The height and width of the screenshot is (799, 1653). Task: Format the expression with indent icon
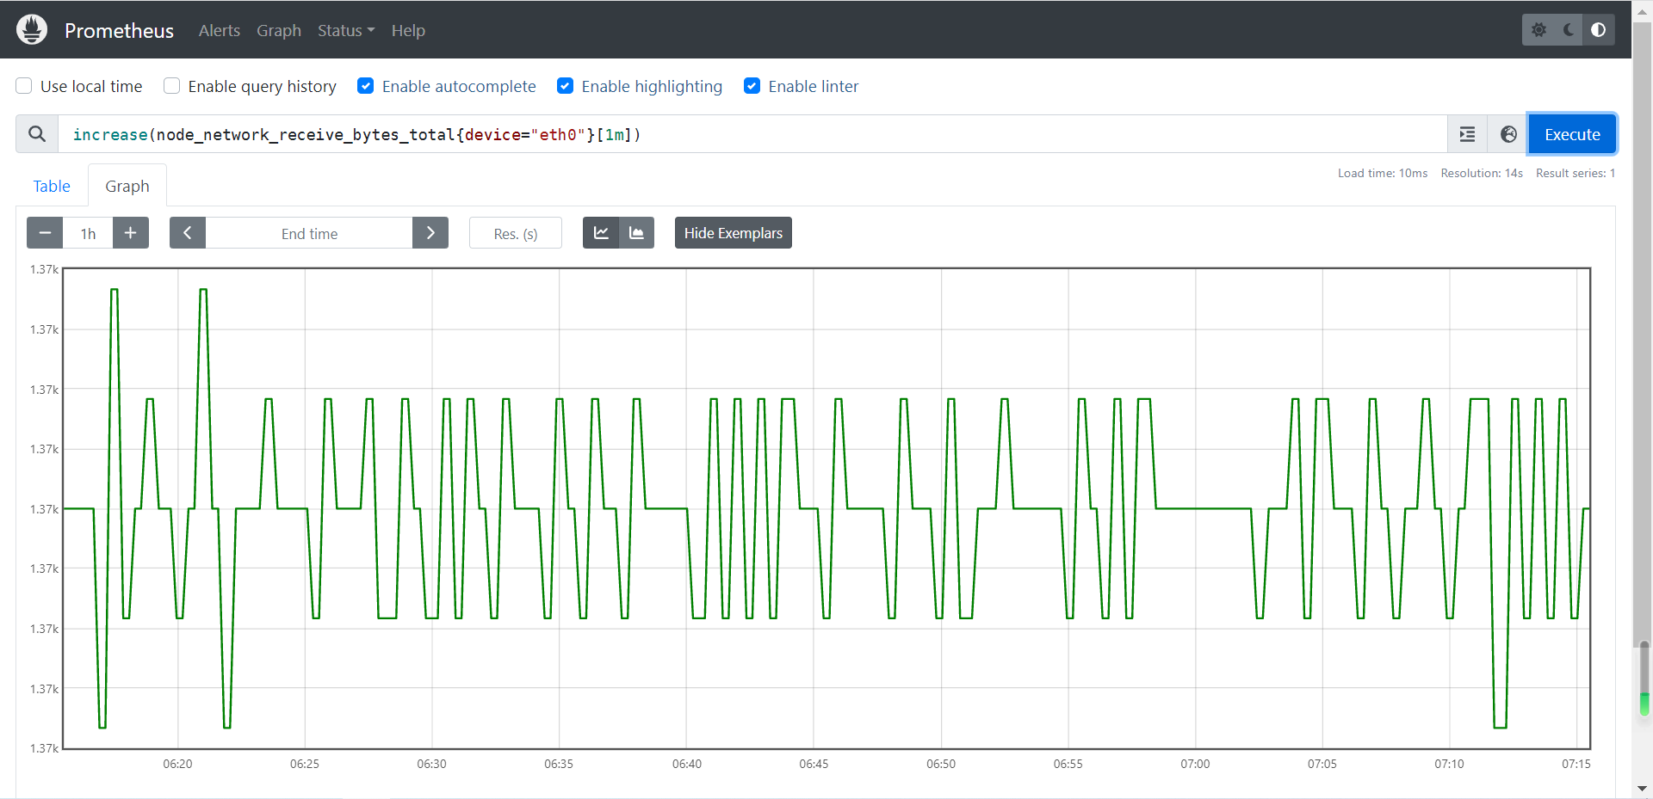coord(1468,134)
